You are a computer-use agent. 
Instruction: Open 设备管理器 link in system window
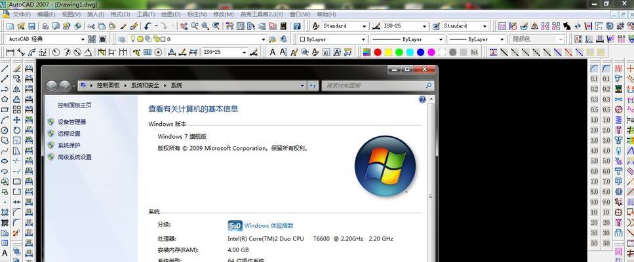click(x=72, y=122)
